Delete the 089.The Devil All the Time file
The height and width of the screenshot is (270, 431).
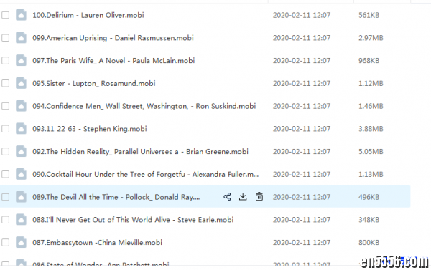pyautogui.click(x=259, y=197)
